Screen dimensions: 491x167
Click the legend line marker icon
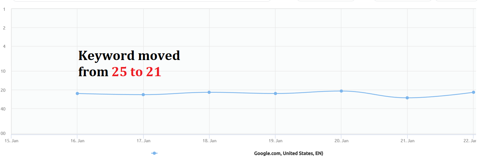coord(154,153)
